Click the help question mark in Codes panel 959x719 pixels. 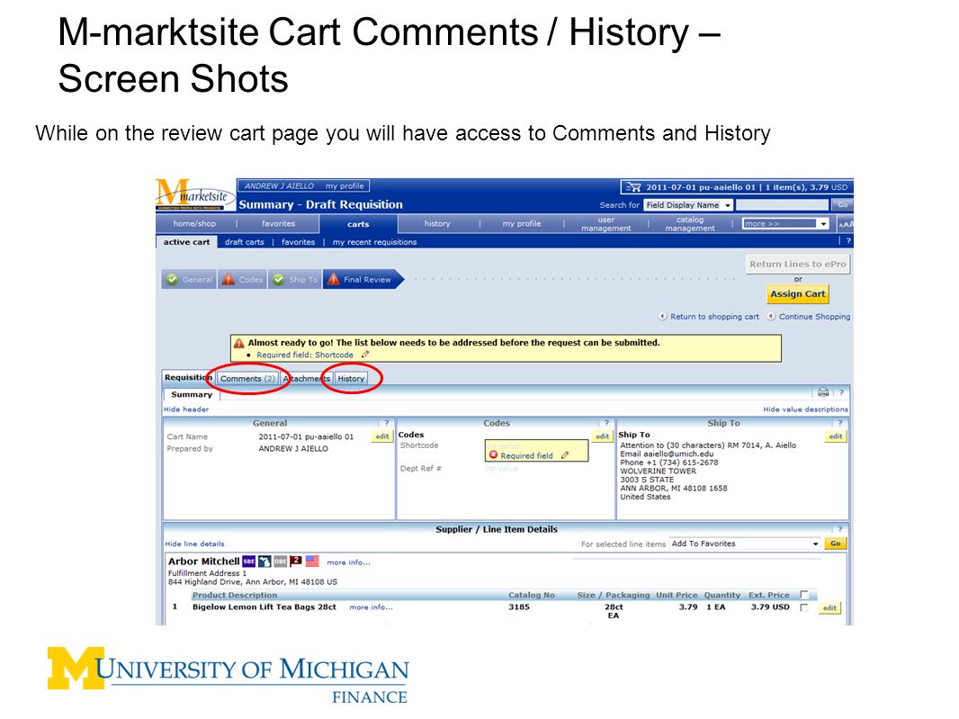[x=606, y=423]
